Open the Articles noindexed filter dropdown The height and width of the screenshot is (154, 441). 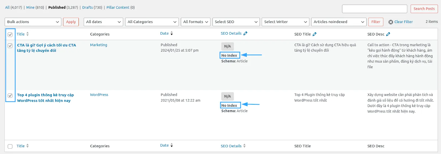338,22
